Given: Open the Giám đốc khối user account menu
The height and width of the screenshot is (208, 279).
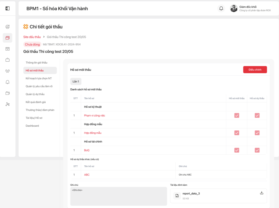Looking at the screenshot, I should tap(251, 8).
